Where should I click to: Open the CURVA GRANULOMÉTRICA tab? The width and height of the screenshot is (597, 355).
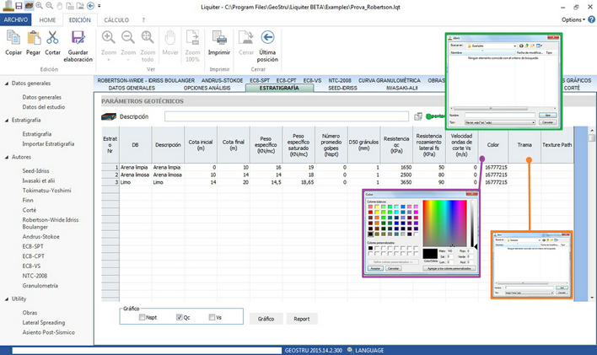point(389,81)
